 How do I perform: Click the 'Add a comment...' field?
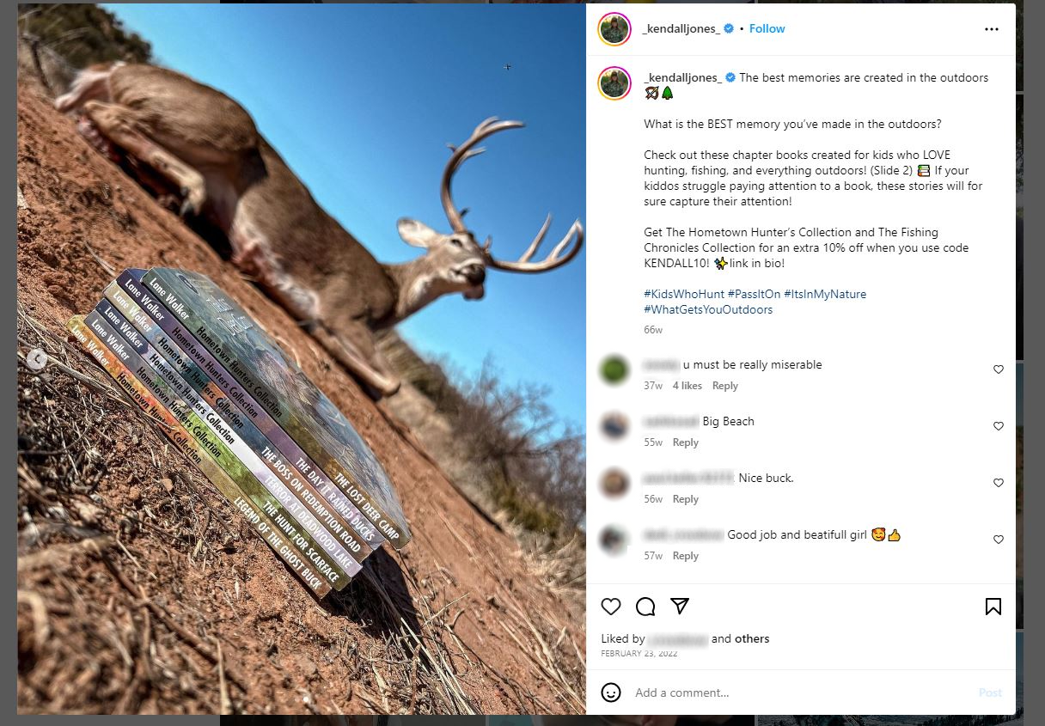point(799,692)
